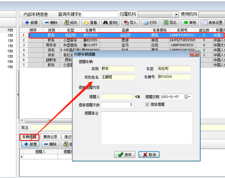
Task: Click the top toolbar 删除 (Delete) button
Action: click(51, 23)
